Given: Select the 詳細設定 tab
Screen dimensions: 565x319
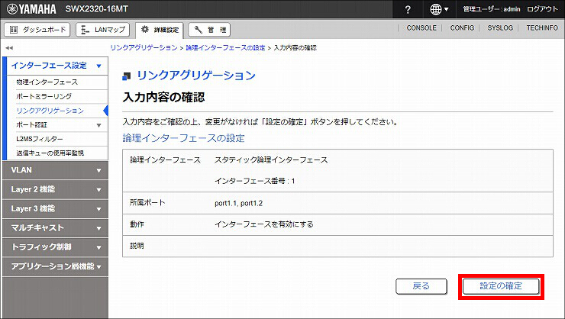Looking at the screenshot, I should pyautogui.click(x=160, y=30).
